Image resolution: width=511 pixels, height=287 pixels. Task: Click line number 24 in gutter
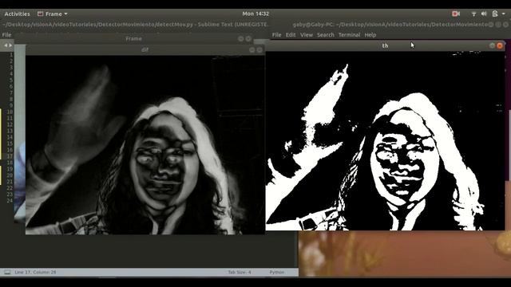pos(10,200)
